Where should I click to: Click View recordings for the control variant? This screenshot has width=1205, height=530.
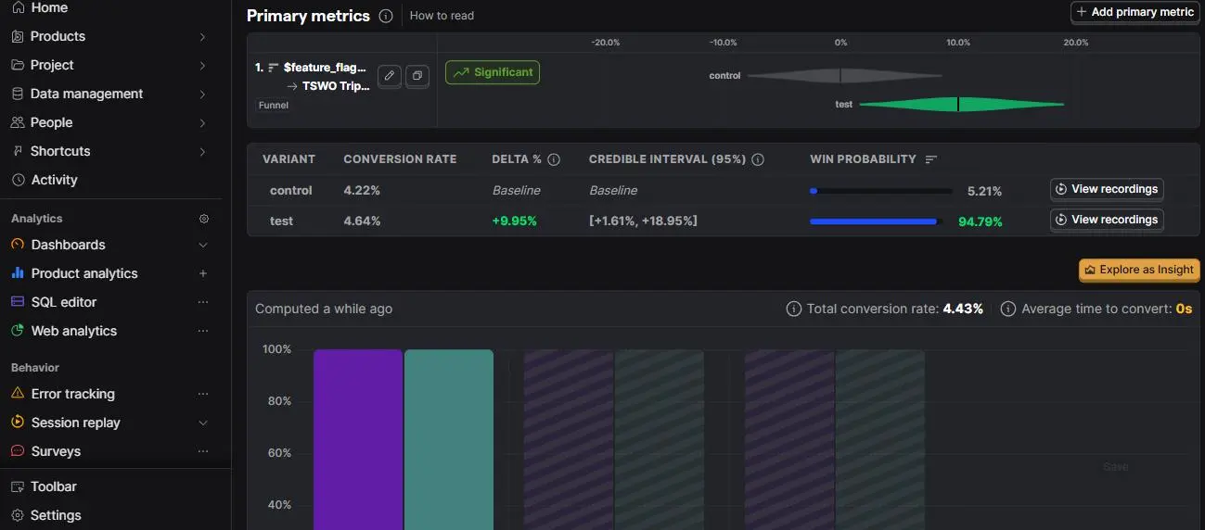[x=1107, y=189]
